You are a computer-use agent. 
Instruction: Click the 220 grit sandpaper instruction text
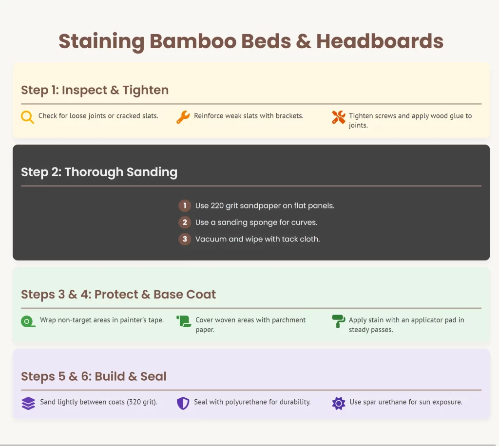pos(265,205)
